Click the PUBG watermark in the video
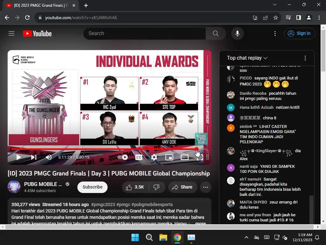The width and height of the screenshot is (326, 245). click(x=201, y=139)
